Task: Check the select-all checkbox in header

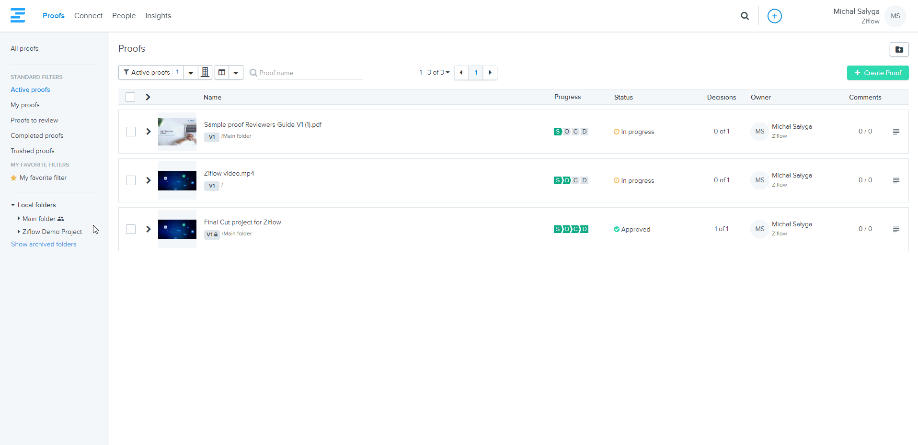Action: (130, 97)
